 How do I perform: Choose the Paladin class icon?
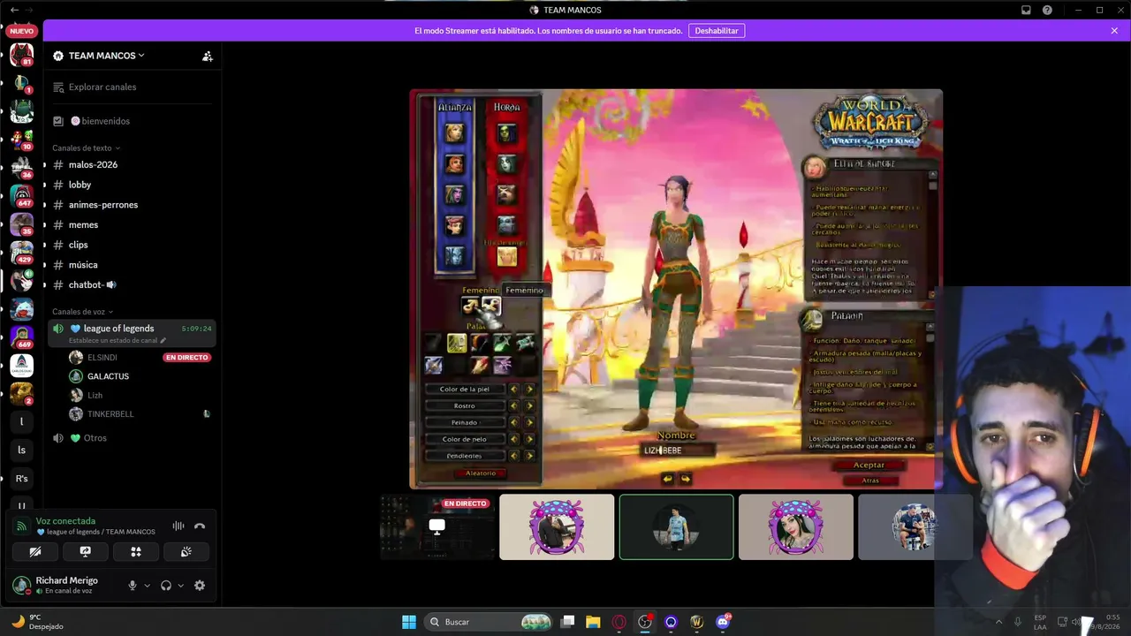[x=456, y=343]
